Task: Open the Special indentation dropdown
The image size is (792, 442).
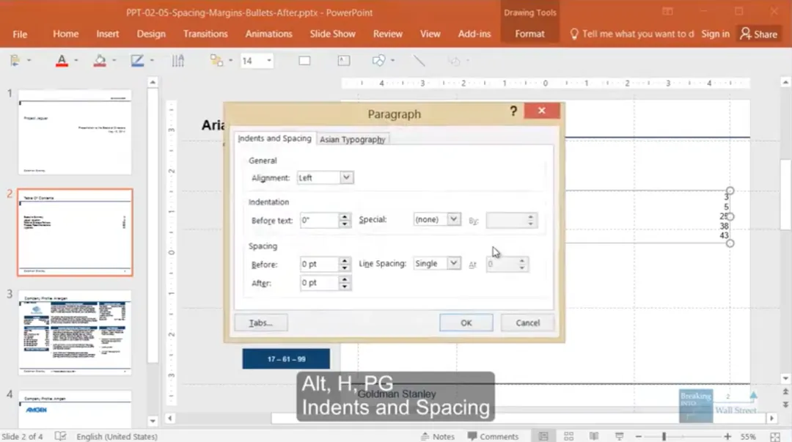Action: pyautogui.click(x=454, y=219)
